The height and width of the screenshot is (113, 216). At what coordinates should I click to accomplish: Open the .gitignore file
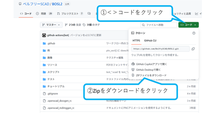[x=53, y=93]
